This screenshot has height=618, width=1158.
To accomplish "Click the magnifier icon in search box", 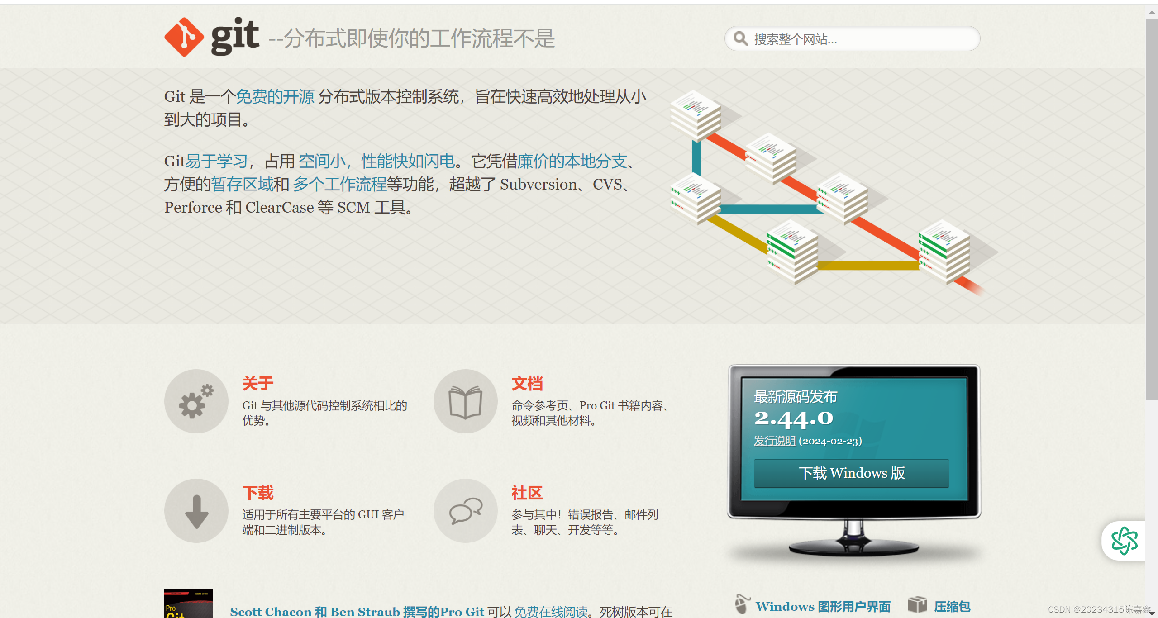I will click(x=740, y=39).
